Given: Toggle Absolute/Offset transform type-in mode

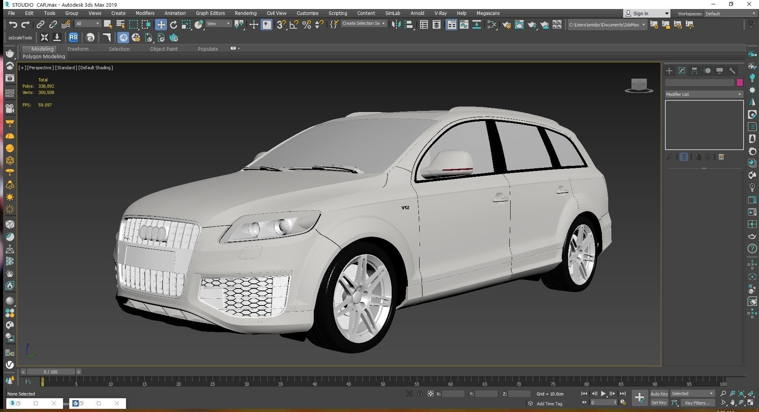Looking at the screenshot, I should tap(431, 394).
